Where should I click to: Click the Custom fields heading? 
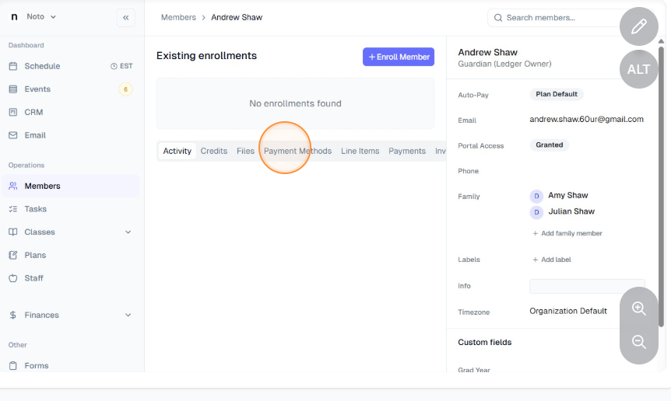[x=484, y=343]
